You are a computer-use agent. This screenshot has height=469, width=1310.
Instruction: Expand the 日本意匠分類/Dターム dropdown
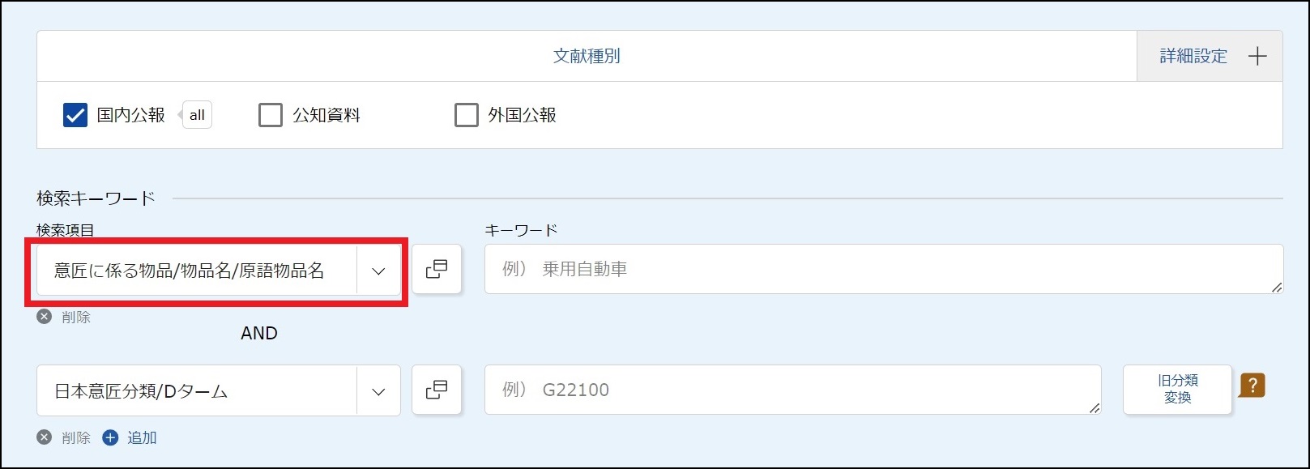tap(378, 391)
